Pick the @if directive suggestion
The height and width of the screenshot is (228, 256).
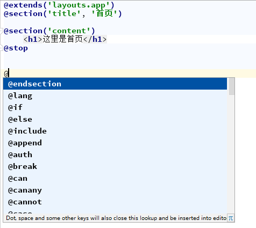(115, 107)
